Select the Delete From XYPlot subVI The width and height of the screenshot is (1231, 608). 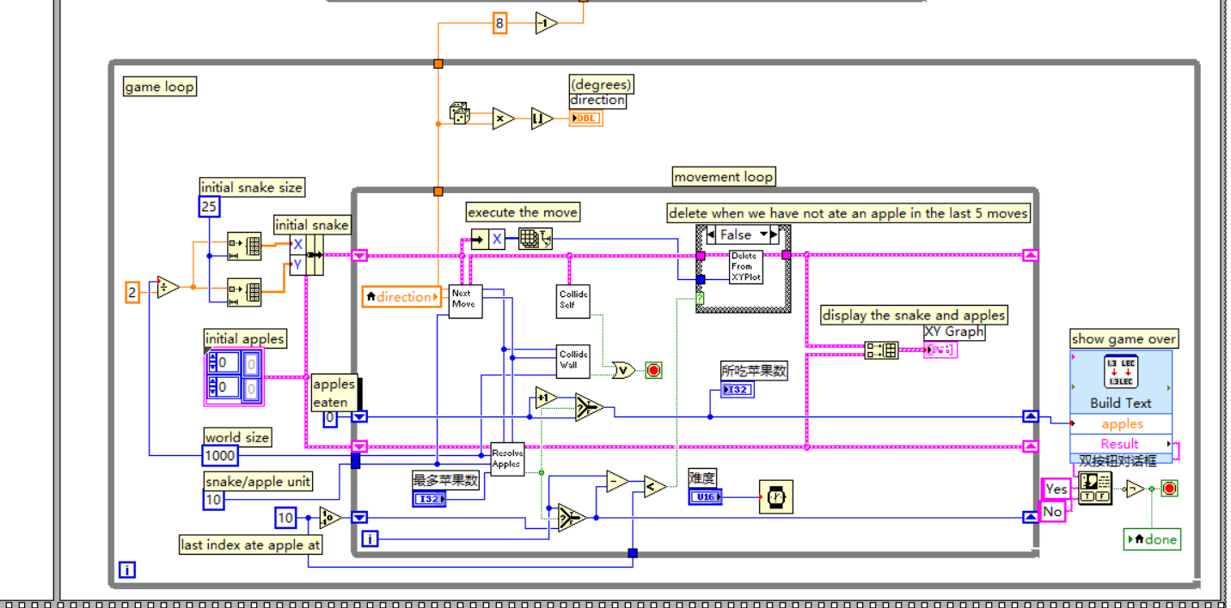pyautogui.click(x=746, y=267)
